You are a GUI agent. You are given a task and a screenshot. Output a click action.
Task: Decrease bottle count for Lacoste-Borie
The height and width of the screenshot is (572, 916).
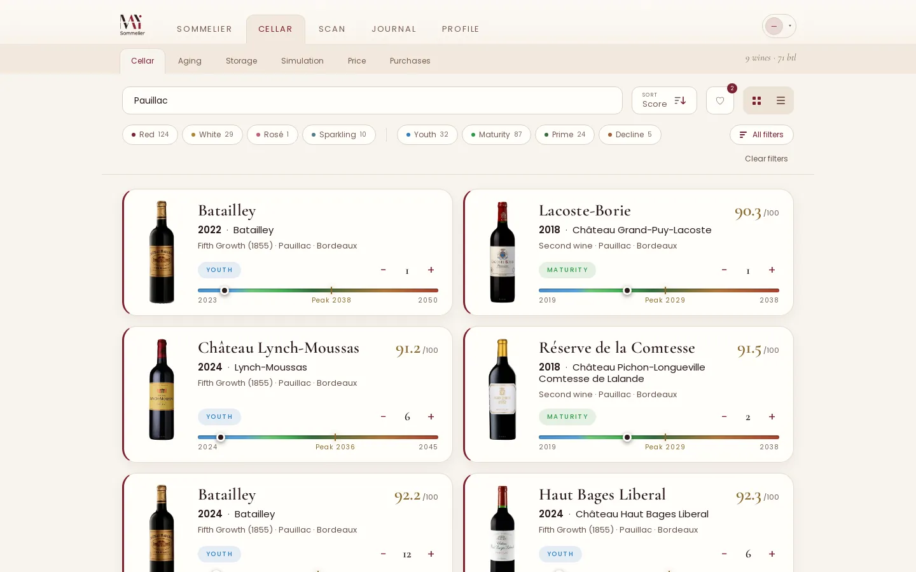coord(725,270)
